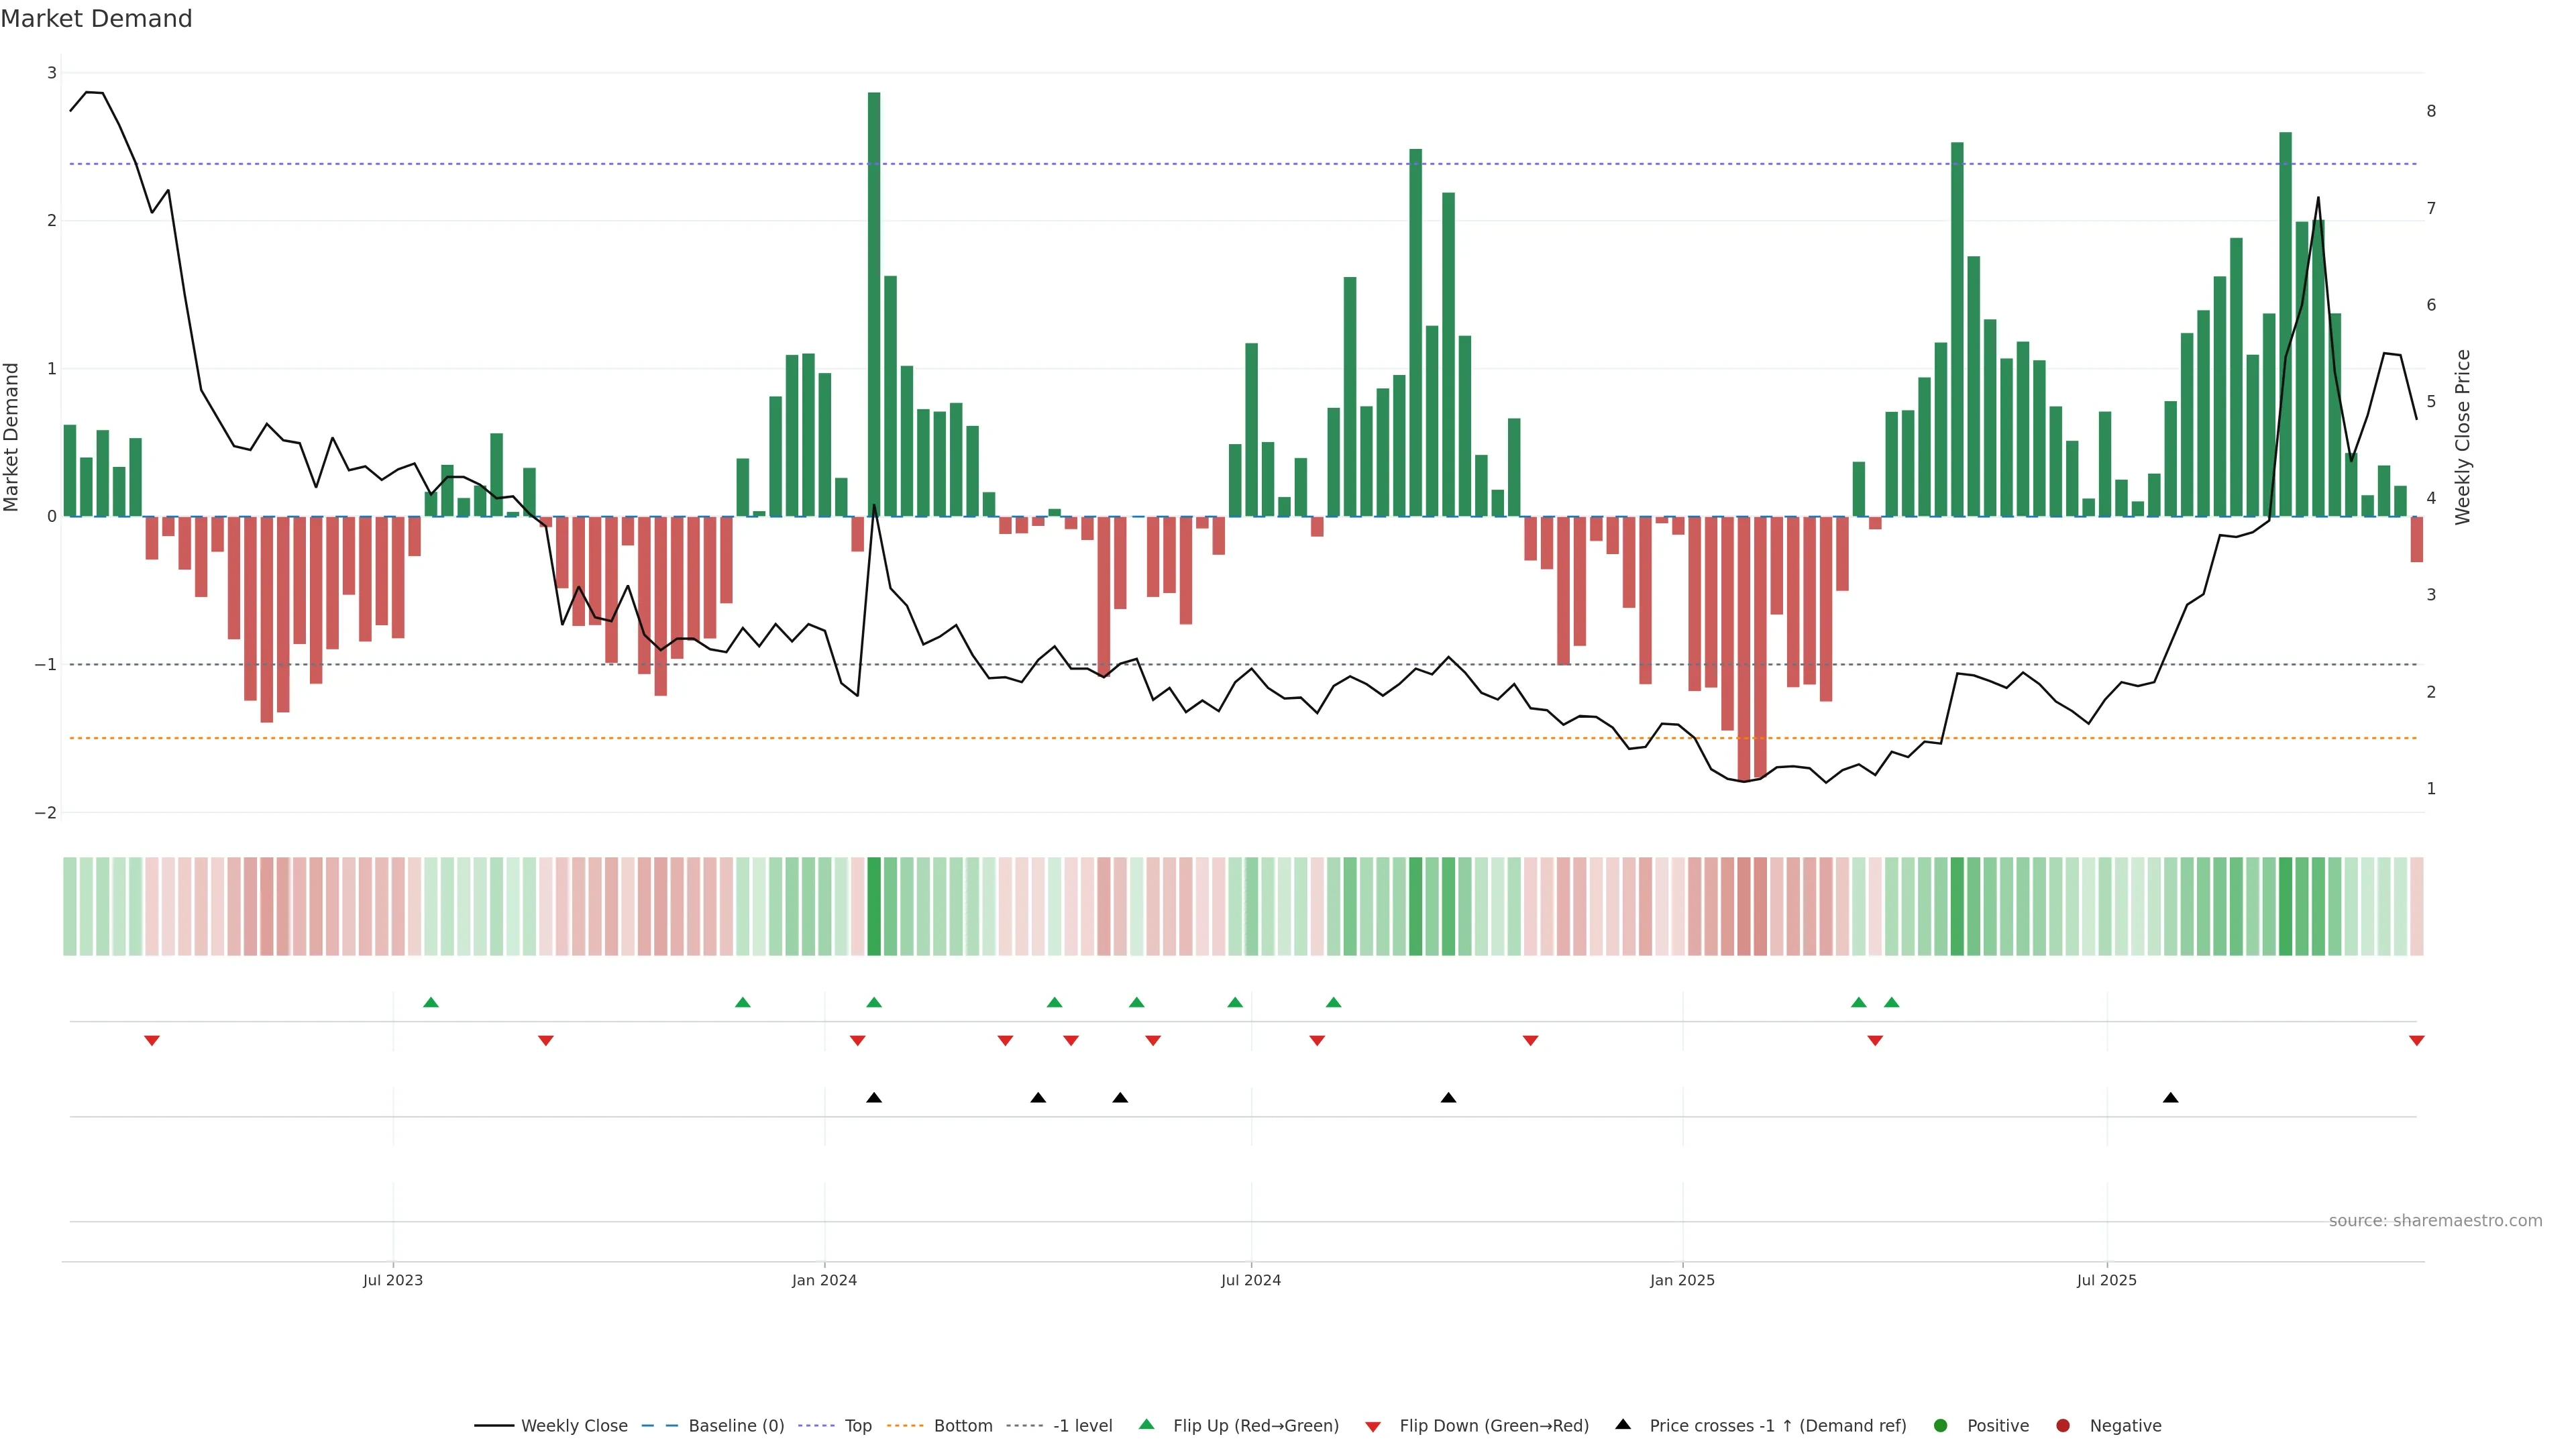The height and width of the screenshot is (1449, 2576).
Task: Toggle the Top dotted line legend entry
Action: [x=857, y=1425]
